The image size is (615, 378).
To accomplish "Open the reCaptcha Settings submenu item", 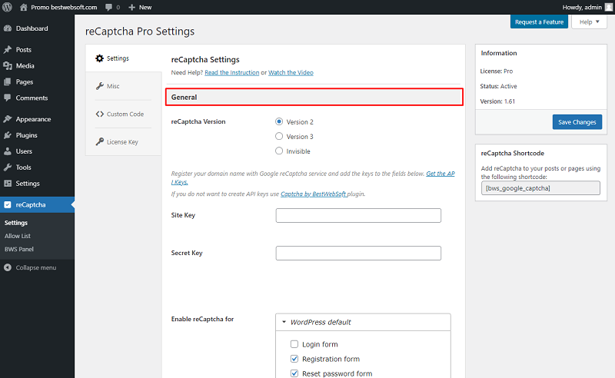I will click(x=15, y=222).
